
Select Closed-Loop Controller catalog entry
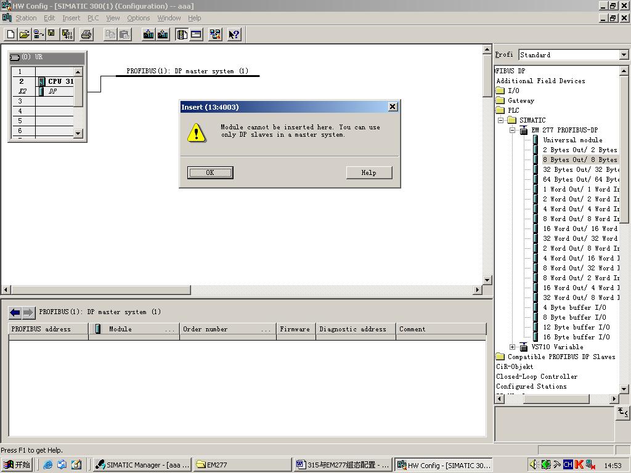point(537,376)
